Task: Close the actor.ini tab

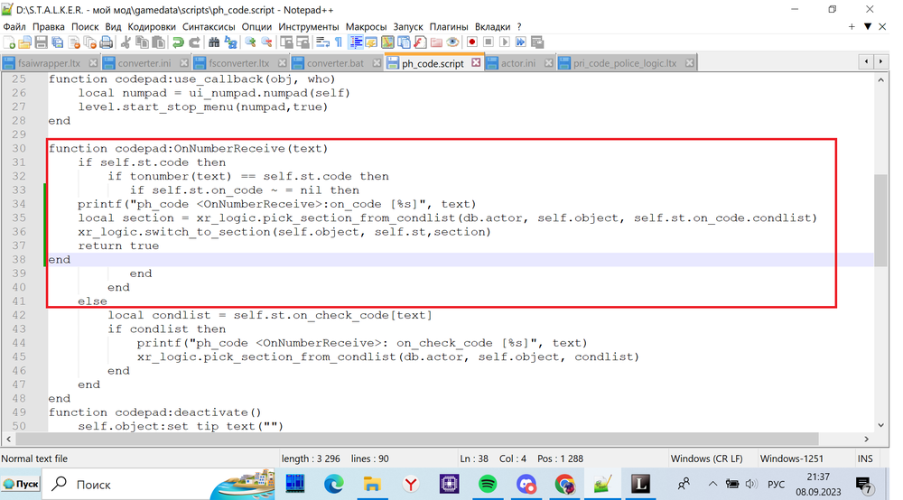Action: point(546,63)
